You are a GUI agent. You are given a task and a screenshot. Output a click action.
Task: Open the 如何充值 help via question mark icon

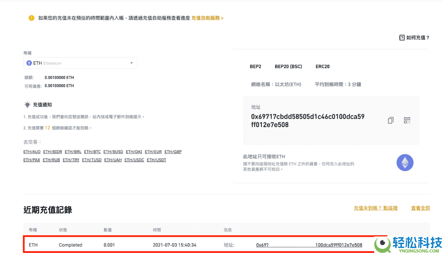point(401,37)
